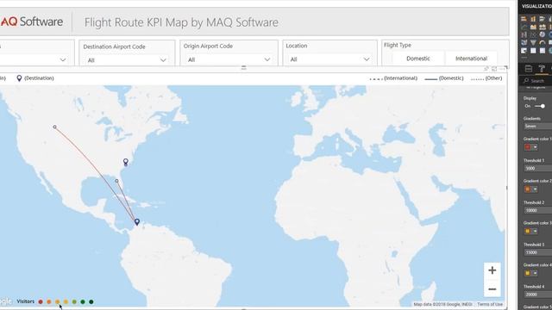Select the stacked column chart visualization icon
This screenshot has height=310, width=552.
click(x=533, y=19)
